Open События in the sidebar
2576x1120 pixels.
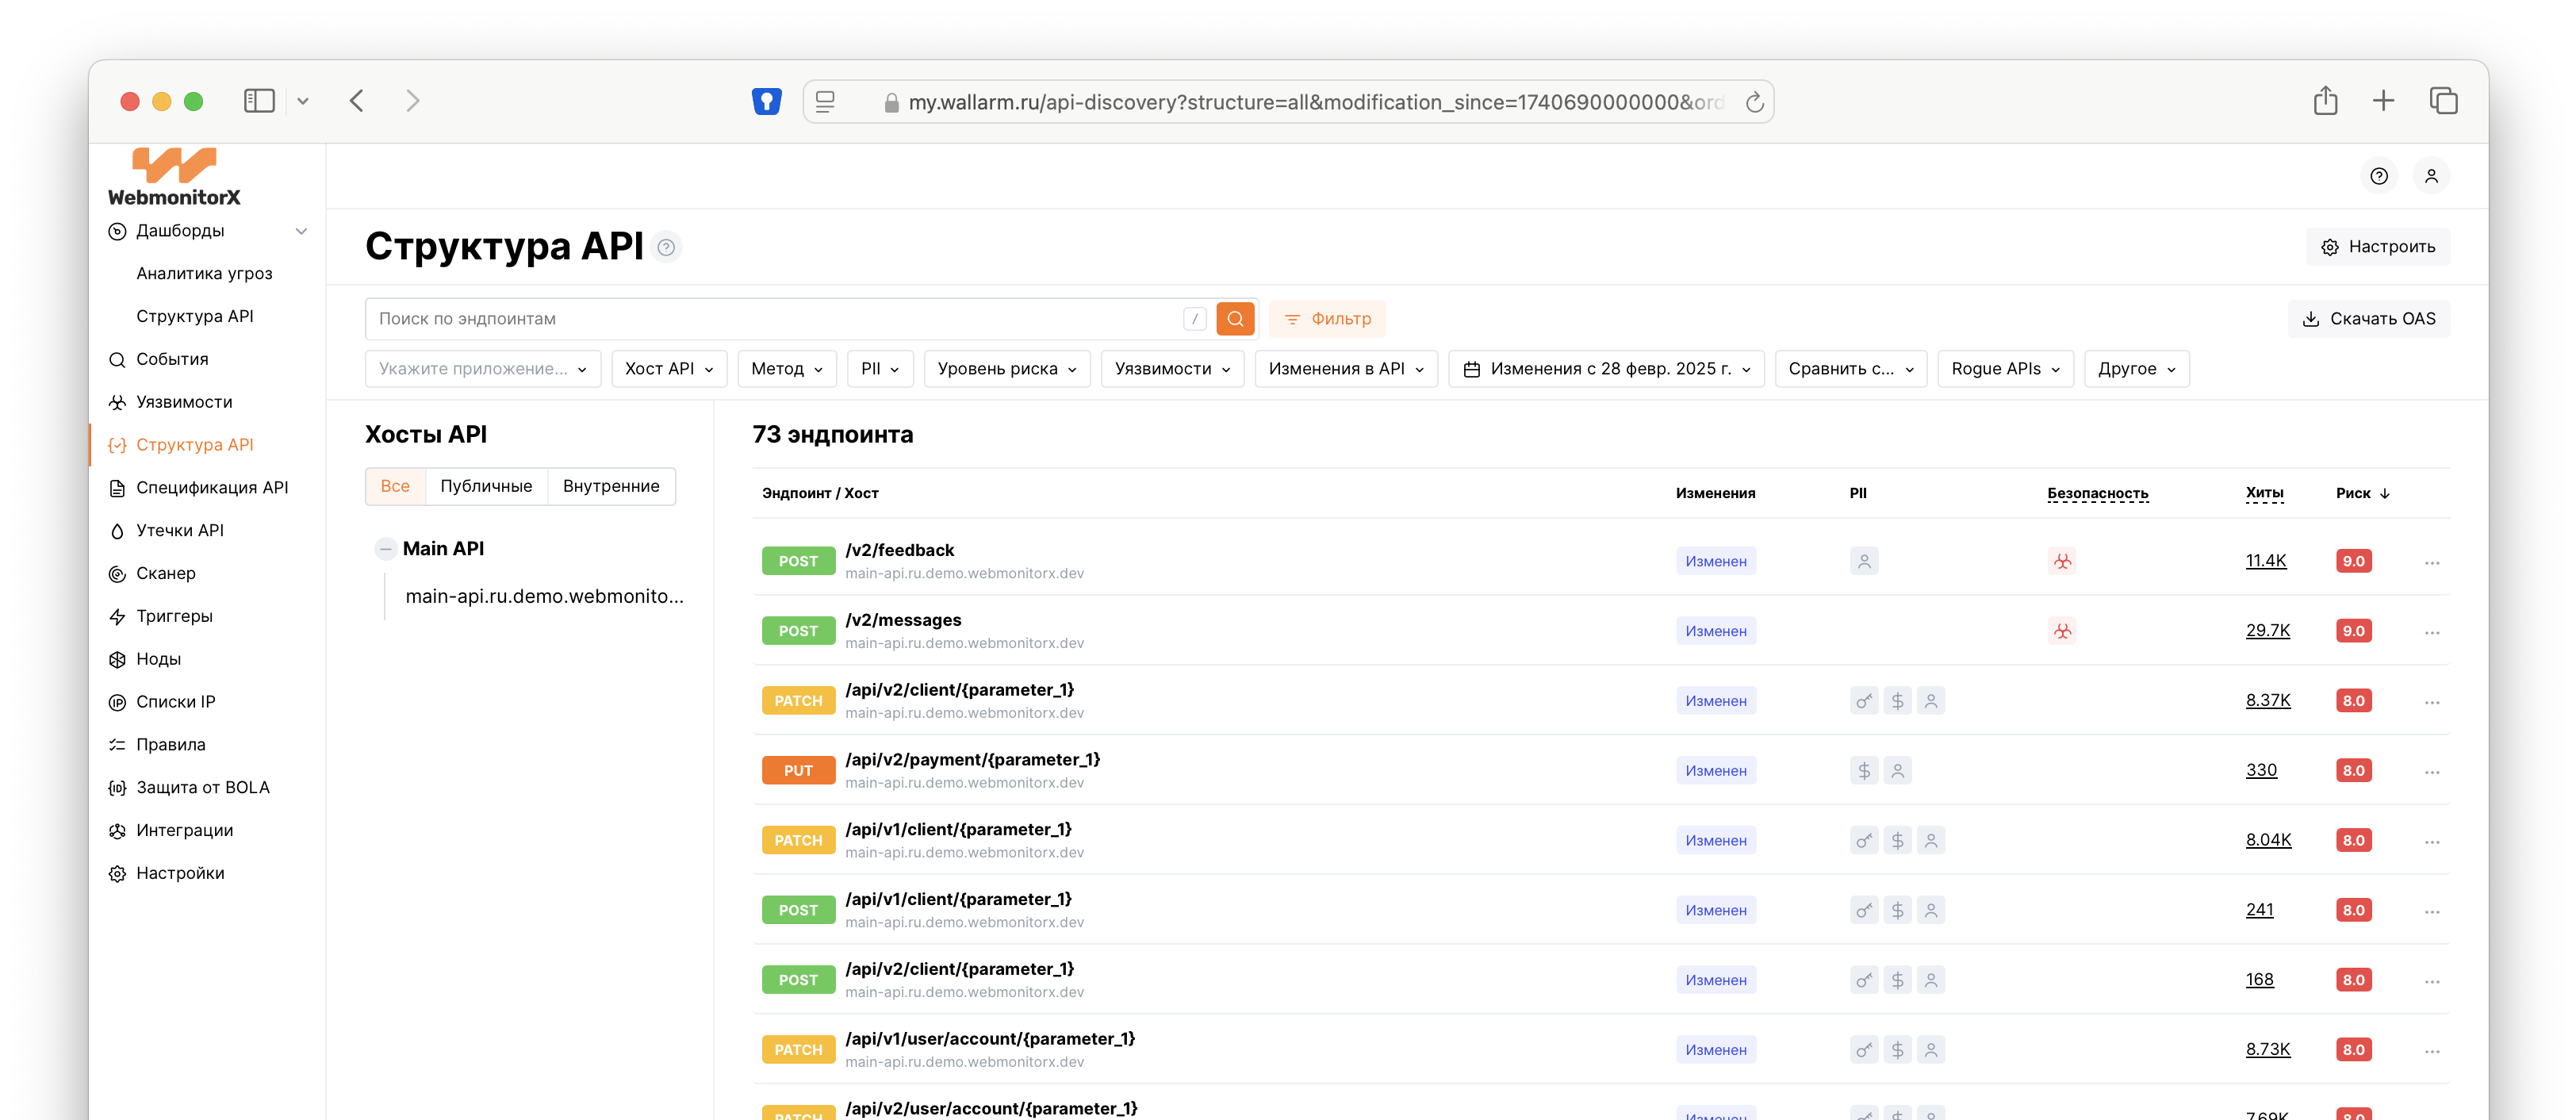click(x=172, y=359)
